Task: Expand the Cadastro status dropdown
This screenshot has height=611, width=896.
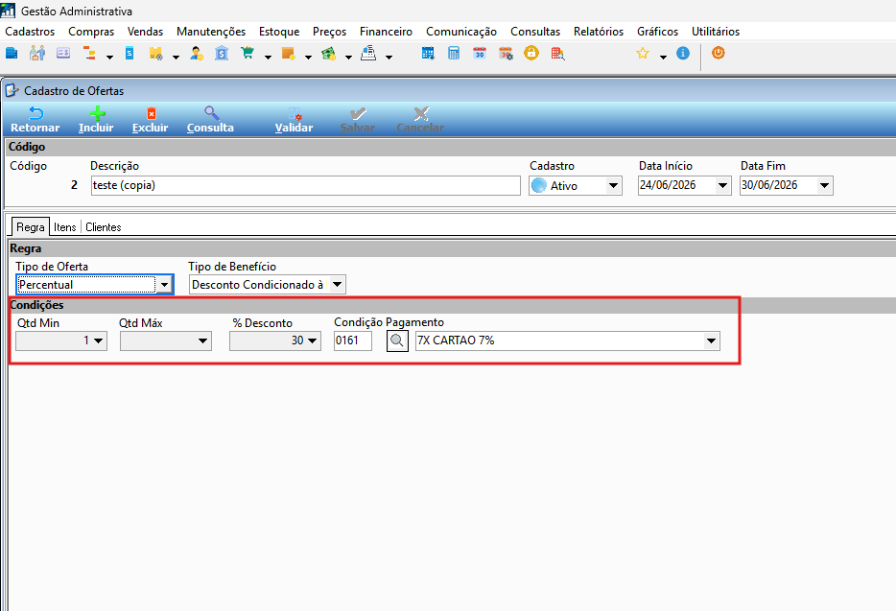Action: (x=613, y=186)
